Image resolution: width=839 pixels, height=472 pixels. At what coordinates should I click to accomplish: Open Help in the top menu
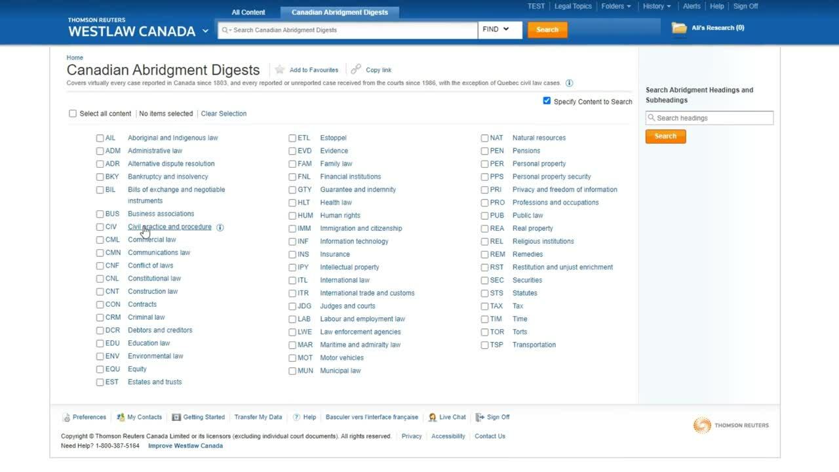coord(717,6)
